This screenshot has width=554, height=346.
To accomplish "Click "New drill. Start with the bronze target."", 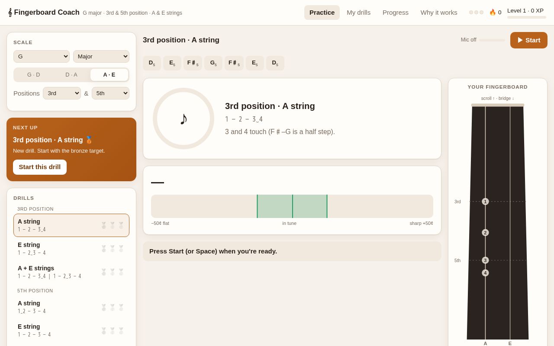I will pos(59,151).
